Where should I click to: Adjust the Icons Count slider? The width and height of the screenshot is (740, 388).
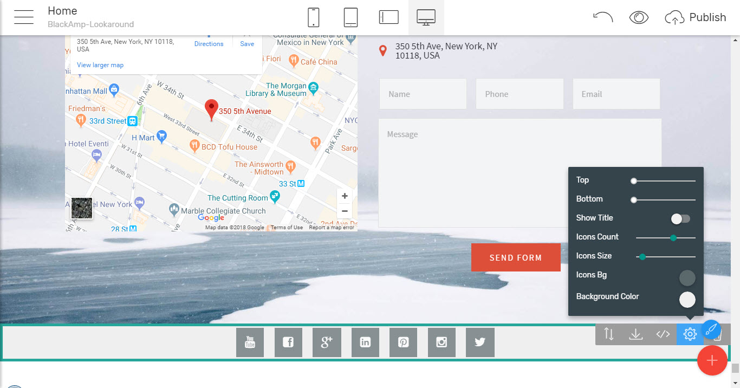click(673, 237)
